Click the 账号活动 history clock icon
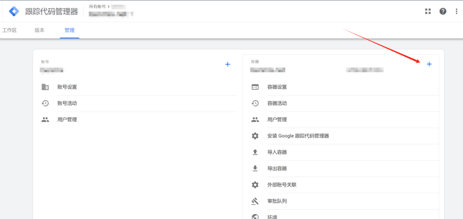463x219 pixels. coord(45,103)
